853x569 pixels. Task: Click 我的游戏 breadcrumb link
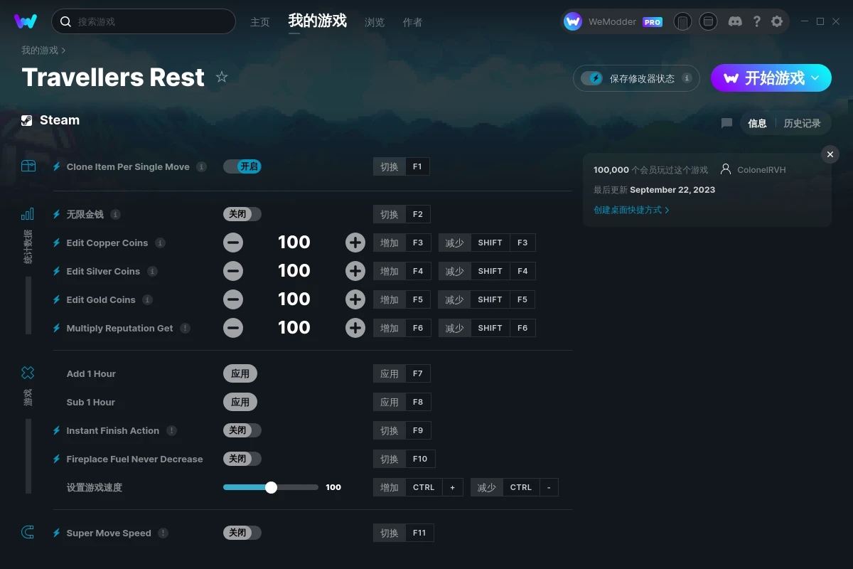click(40, 50)
